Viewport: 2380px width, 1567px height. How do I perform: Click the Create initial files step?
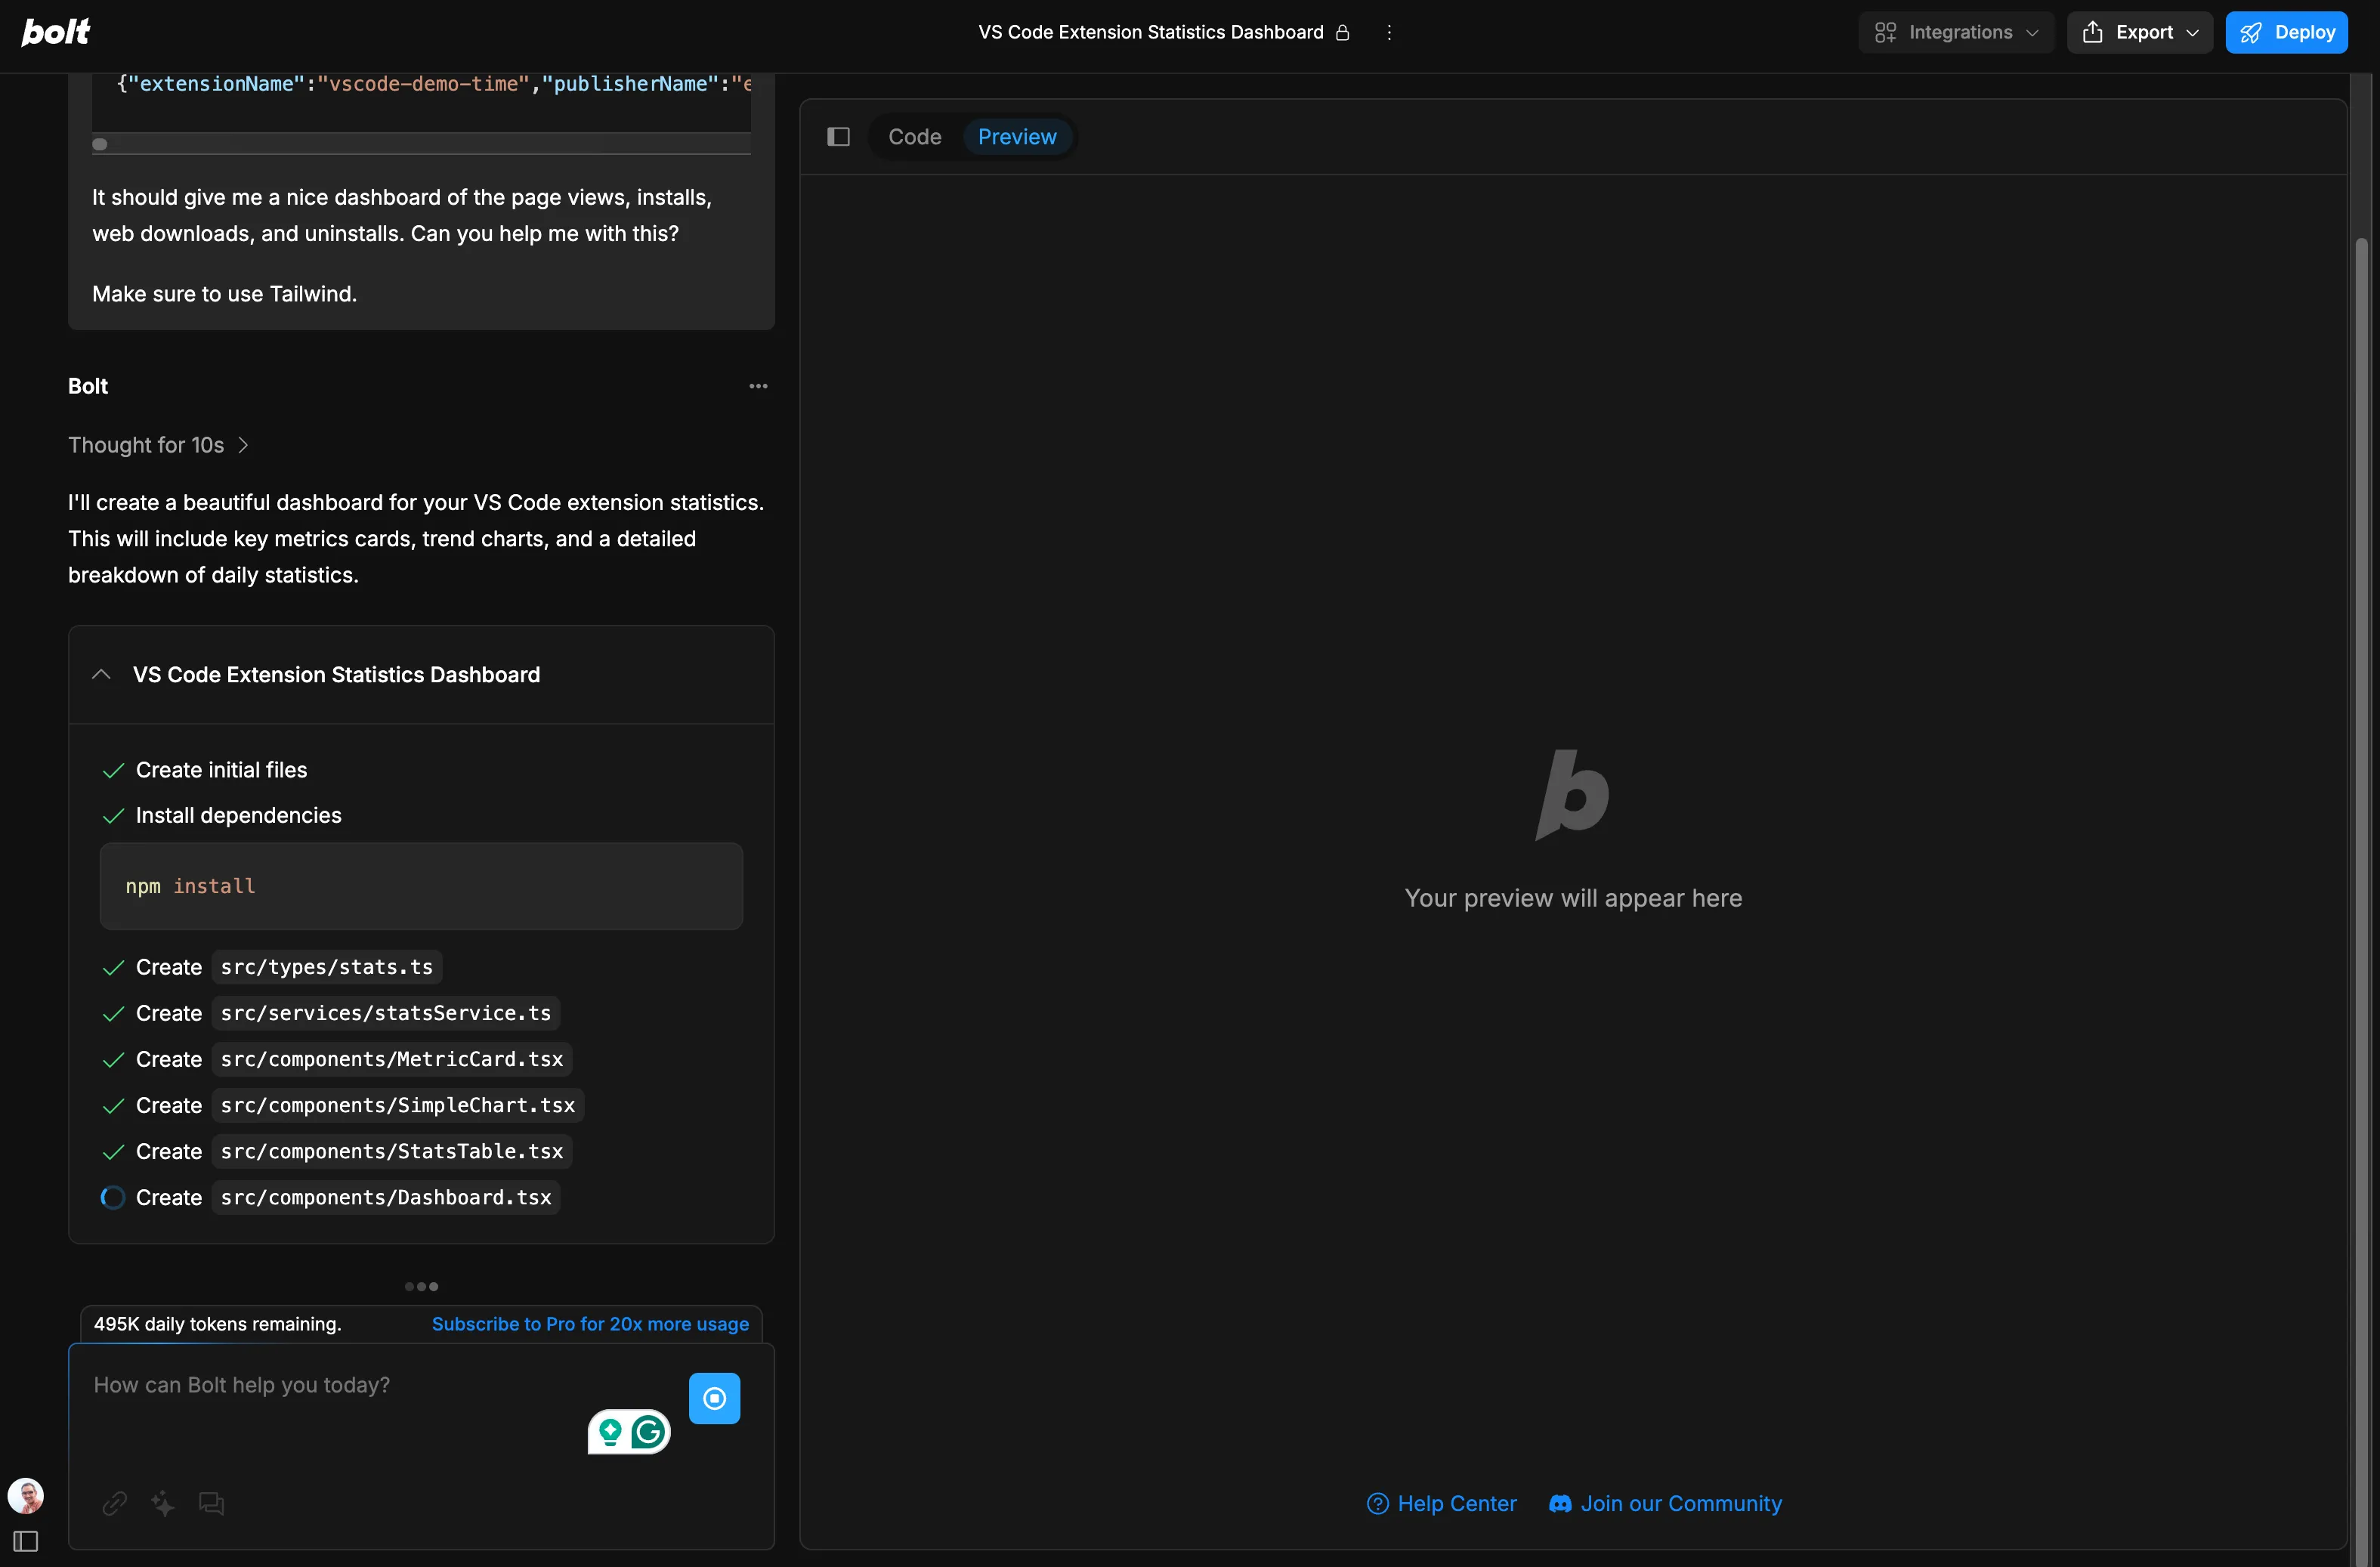tap(221, 770)
